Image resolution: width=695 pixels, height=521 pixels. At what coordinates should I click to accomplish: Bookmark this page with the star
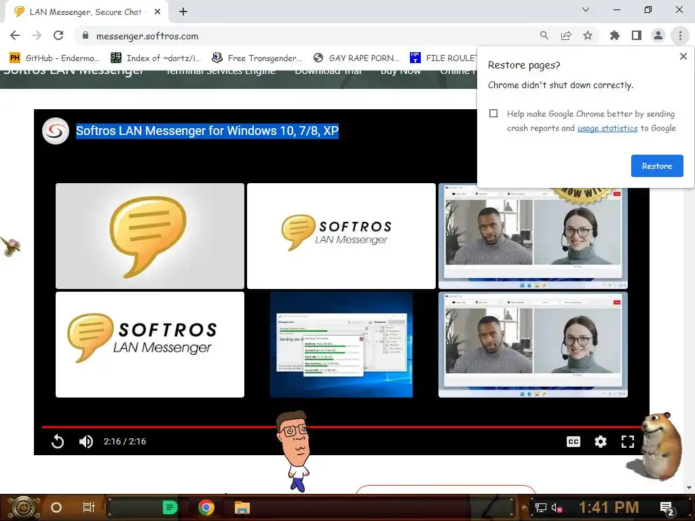tap(588, 35)
